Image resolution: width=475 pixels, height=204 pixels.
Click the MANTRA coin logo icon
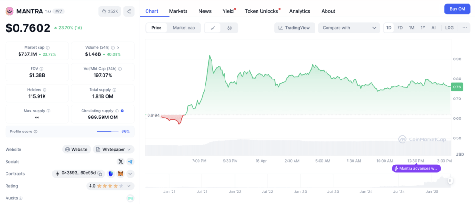point(10,12)
